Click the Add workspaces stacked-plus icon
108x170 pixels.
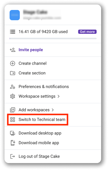(13, 110)
